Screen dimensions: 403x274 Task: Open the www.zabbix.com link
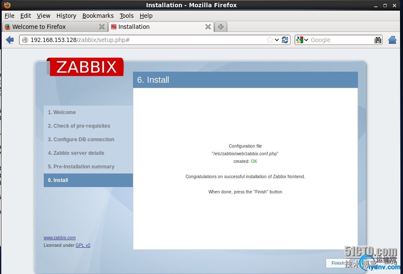(59, 238)
